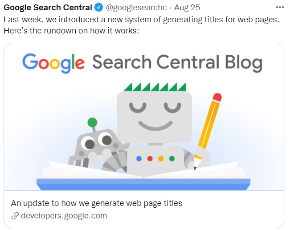Open the Aug 25 tweet timestamp
Viewport: 290px width, 230px height.
pyautogui.click(x=187, y=8)
